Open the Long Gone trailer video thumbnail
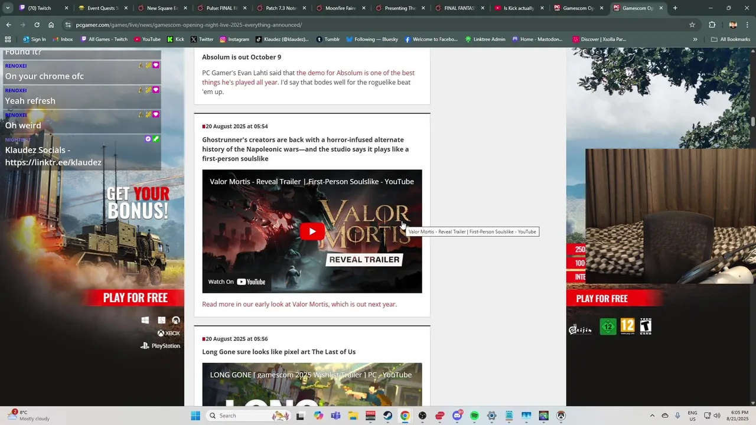 tap(312, 384)
